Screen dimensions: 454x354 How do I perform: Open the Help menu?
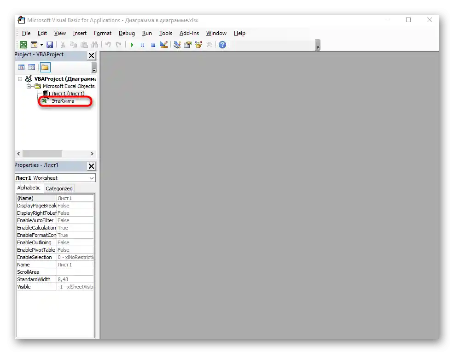click(239, 33)
